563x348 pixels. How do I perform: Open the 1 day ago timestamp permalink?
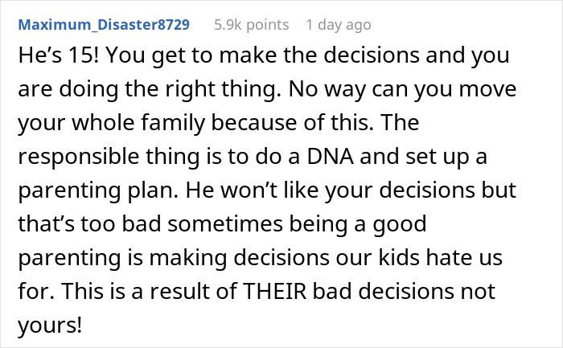coord(339,25)
